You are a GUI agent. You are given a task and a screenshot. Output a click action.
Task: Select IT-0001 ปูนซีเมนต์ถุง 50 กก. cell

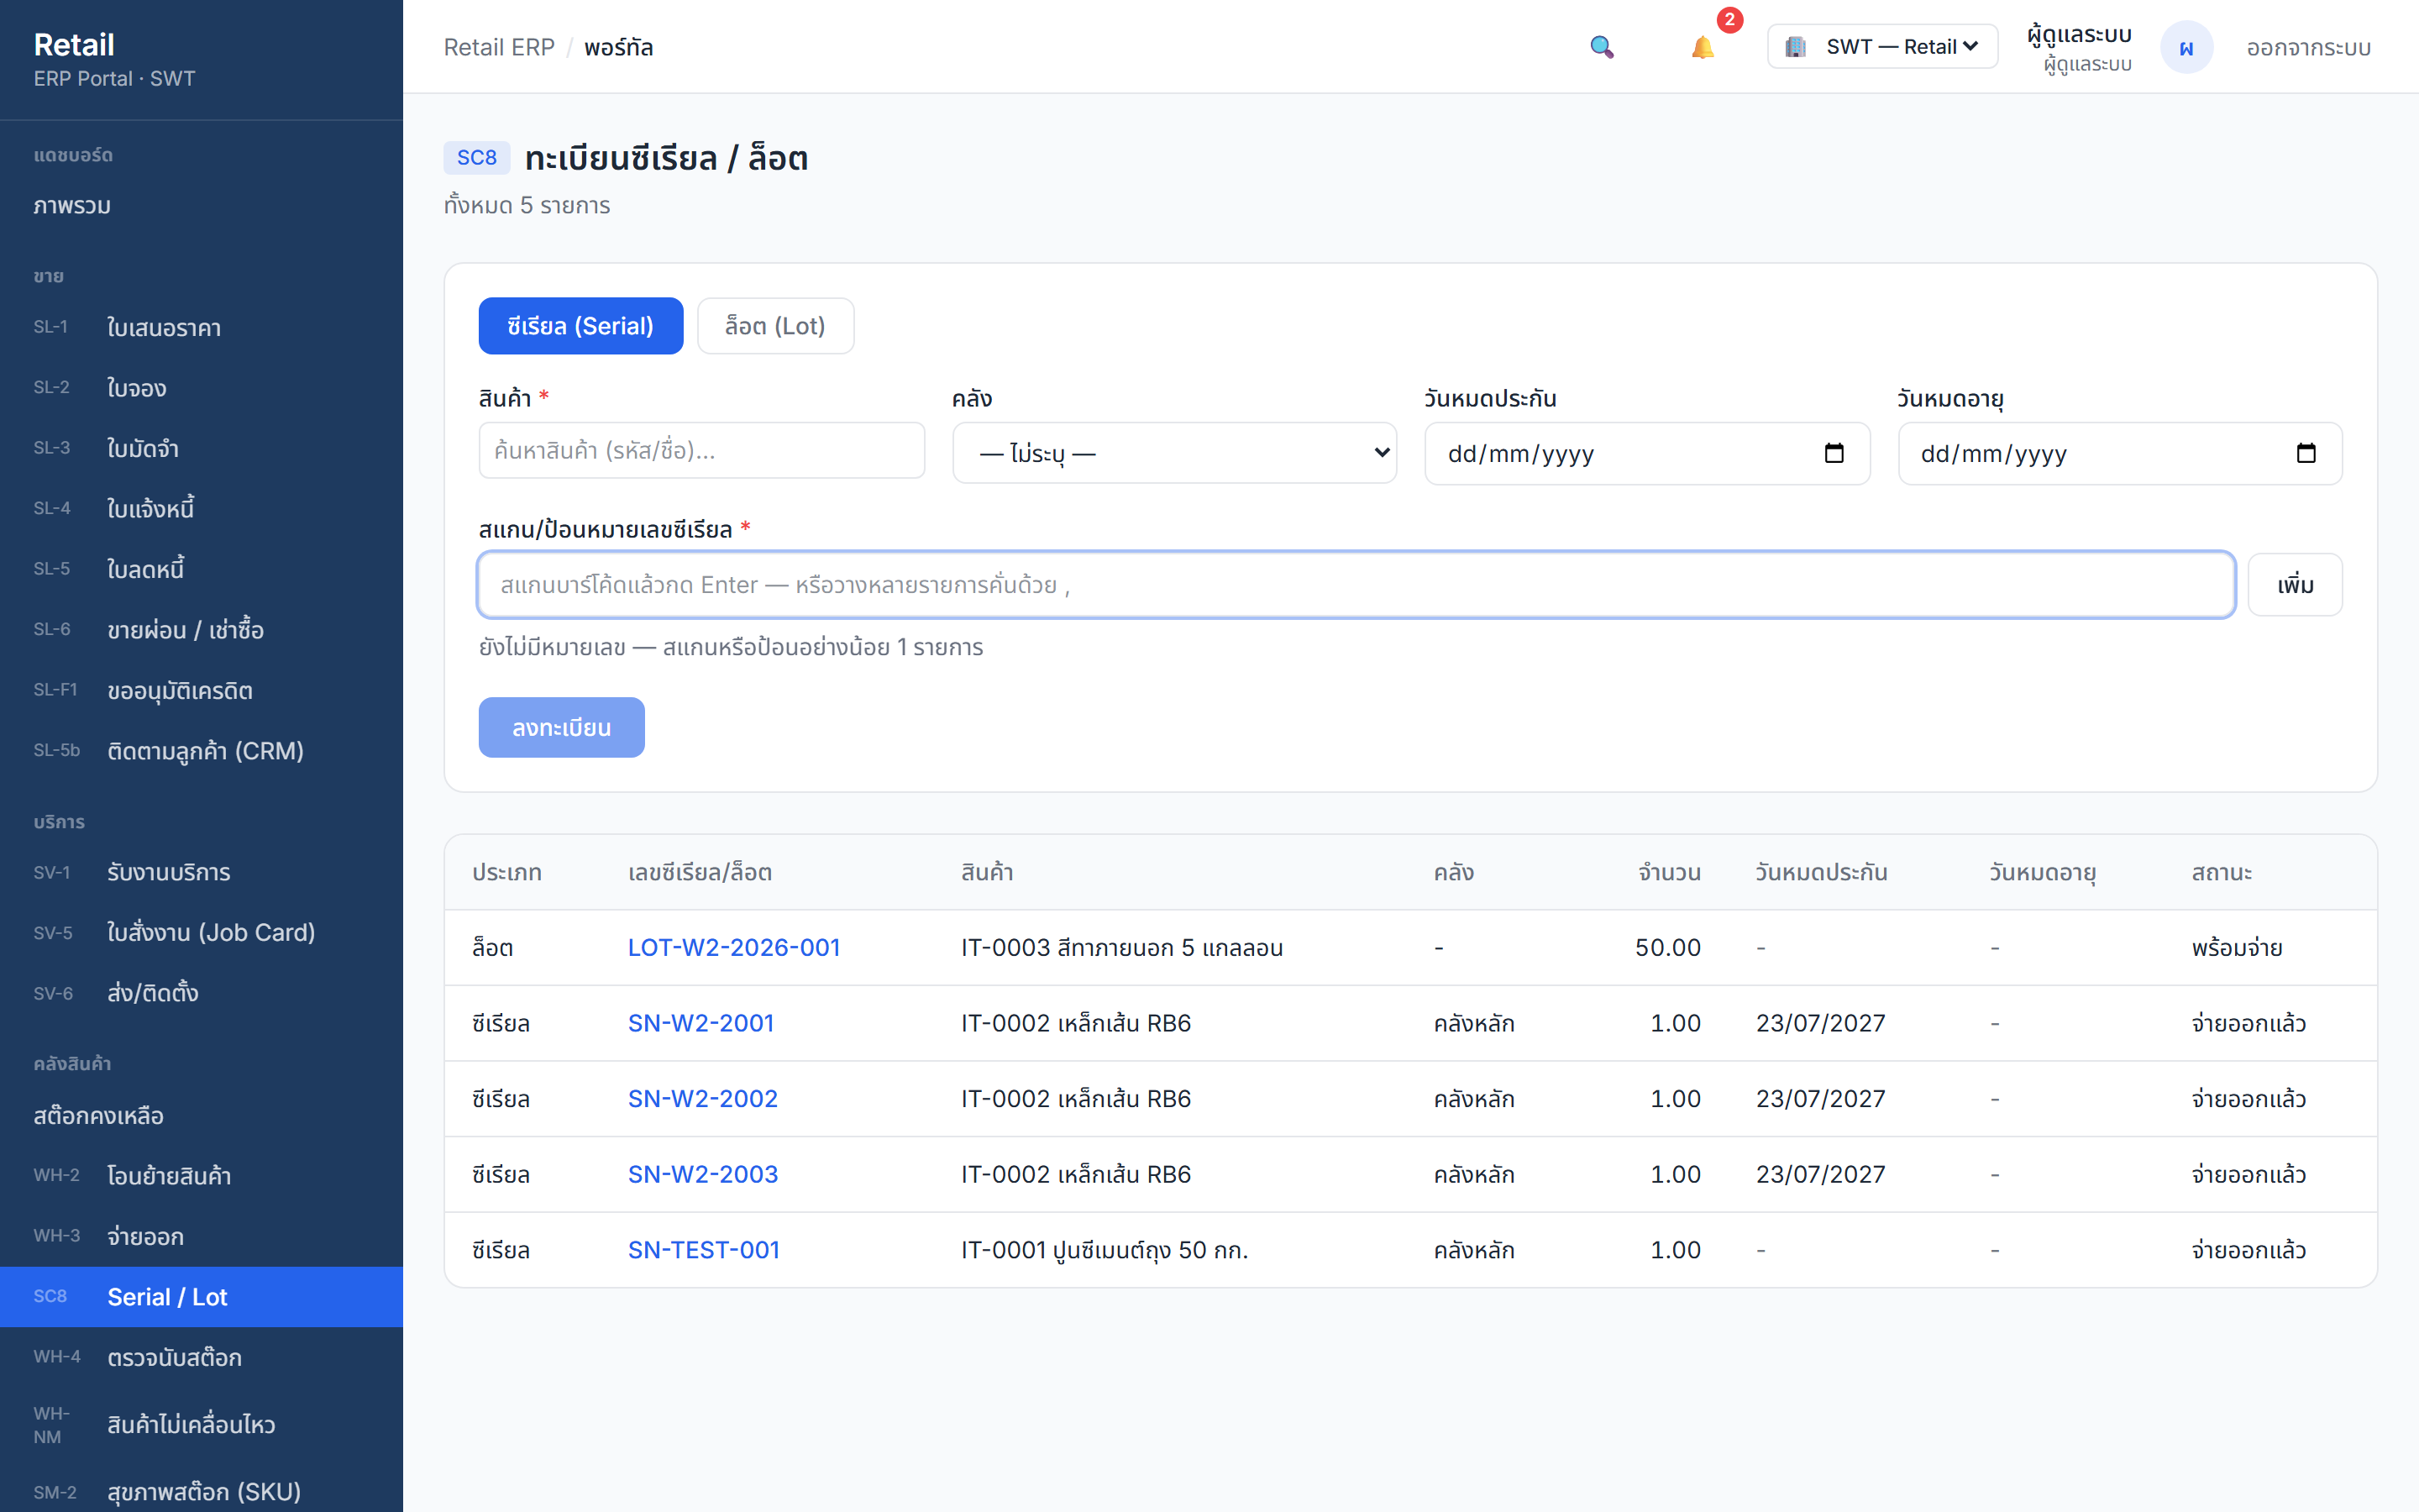pyautogui.click(x=1105, y=1250)
